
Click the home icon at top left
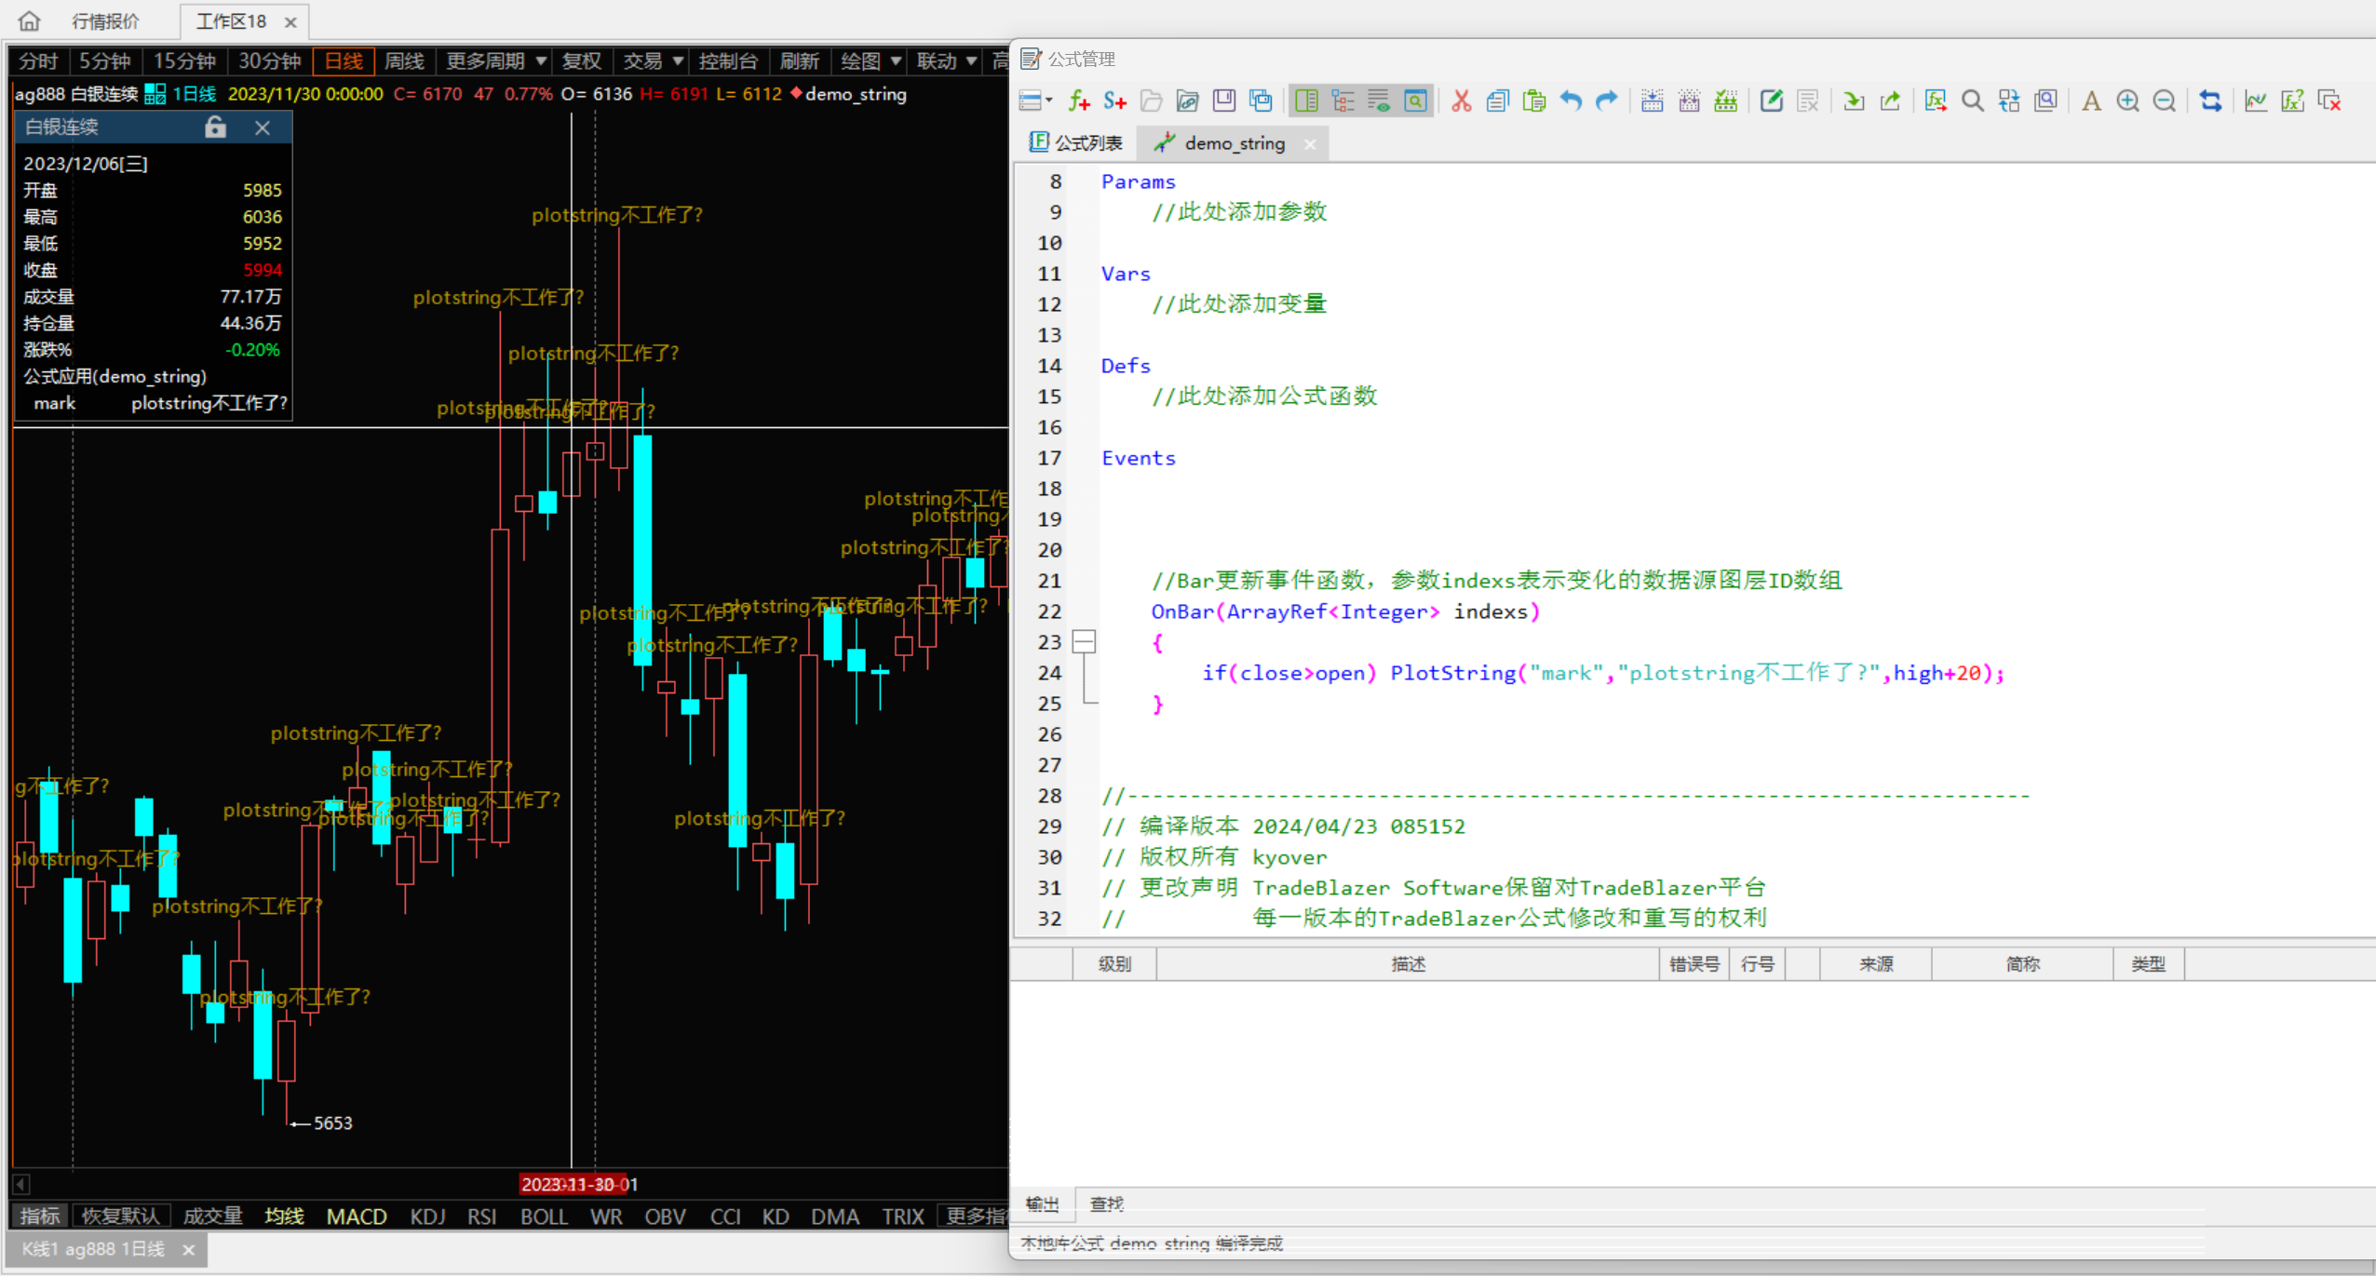[x=30, y=20]
